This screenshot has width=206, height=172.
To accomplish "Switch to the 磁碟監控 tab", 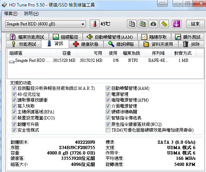I will [66, 37].
